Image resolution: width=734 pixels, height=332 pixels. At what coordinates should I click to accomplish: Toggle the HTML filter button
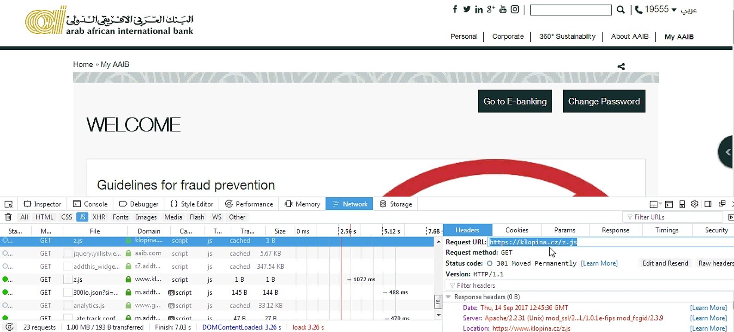click(44, 217)
